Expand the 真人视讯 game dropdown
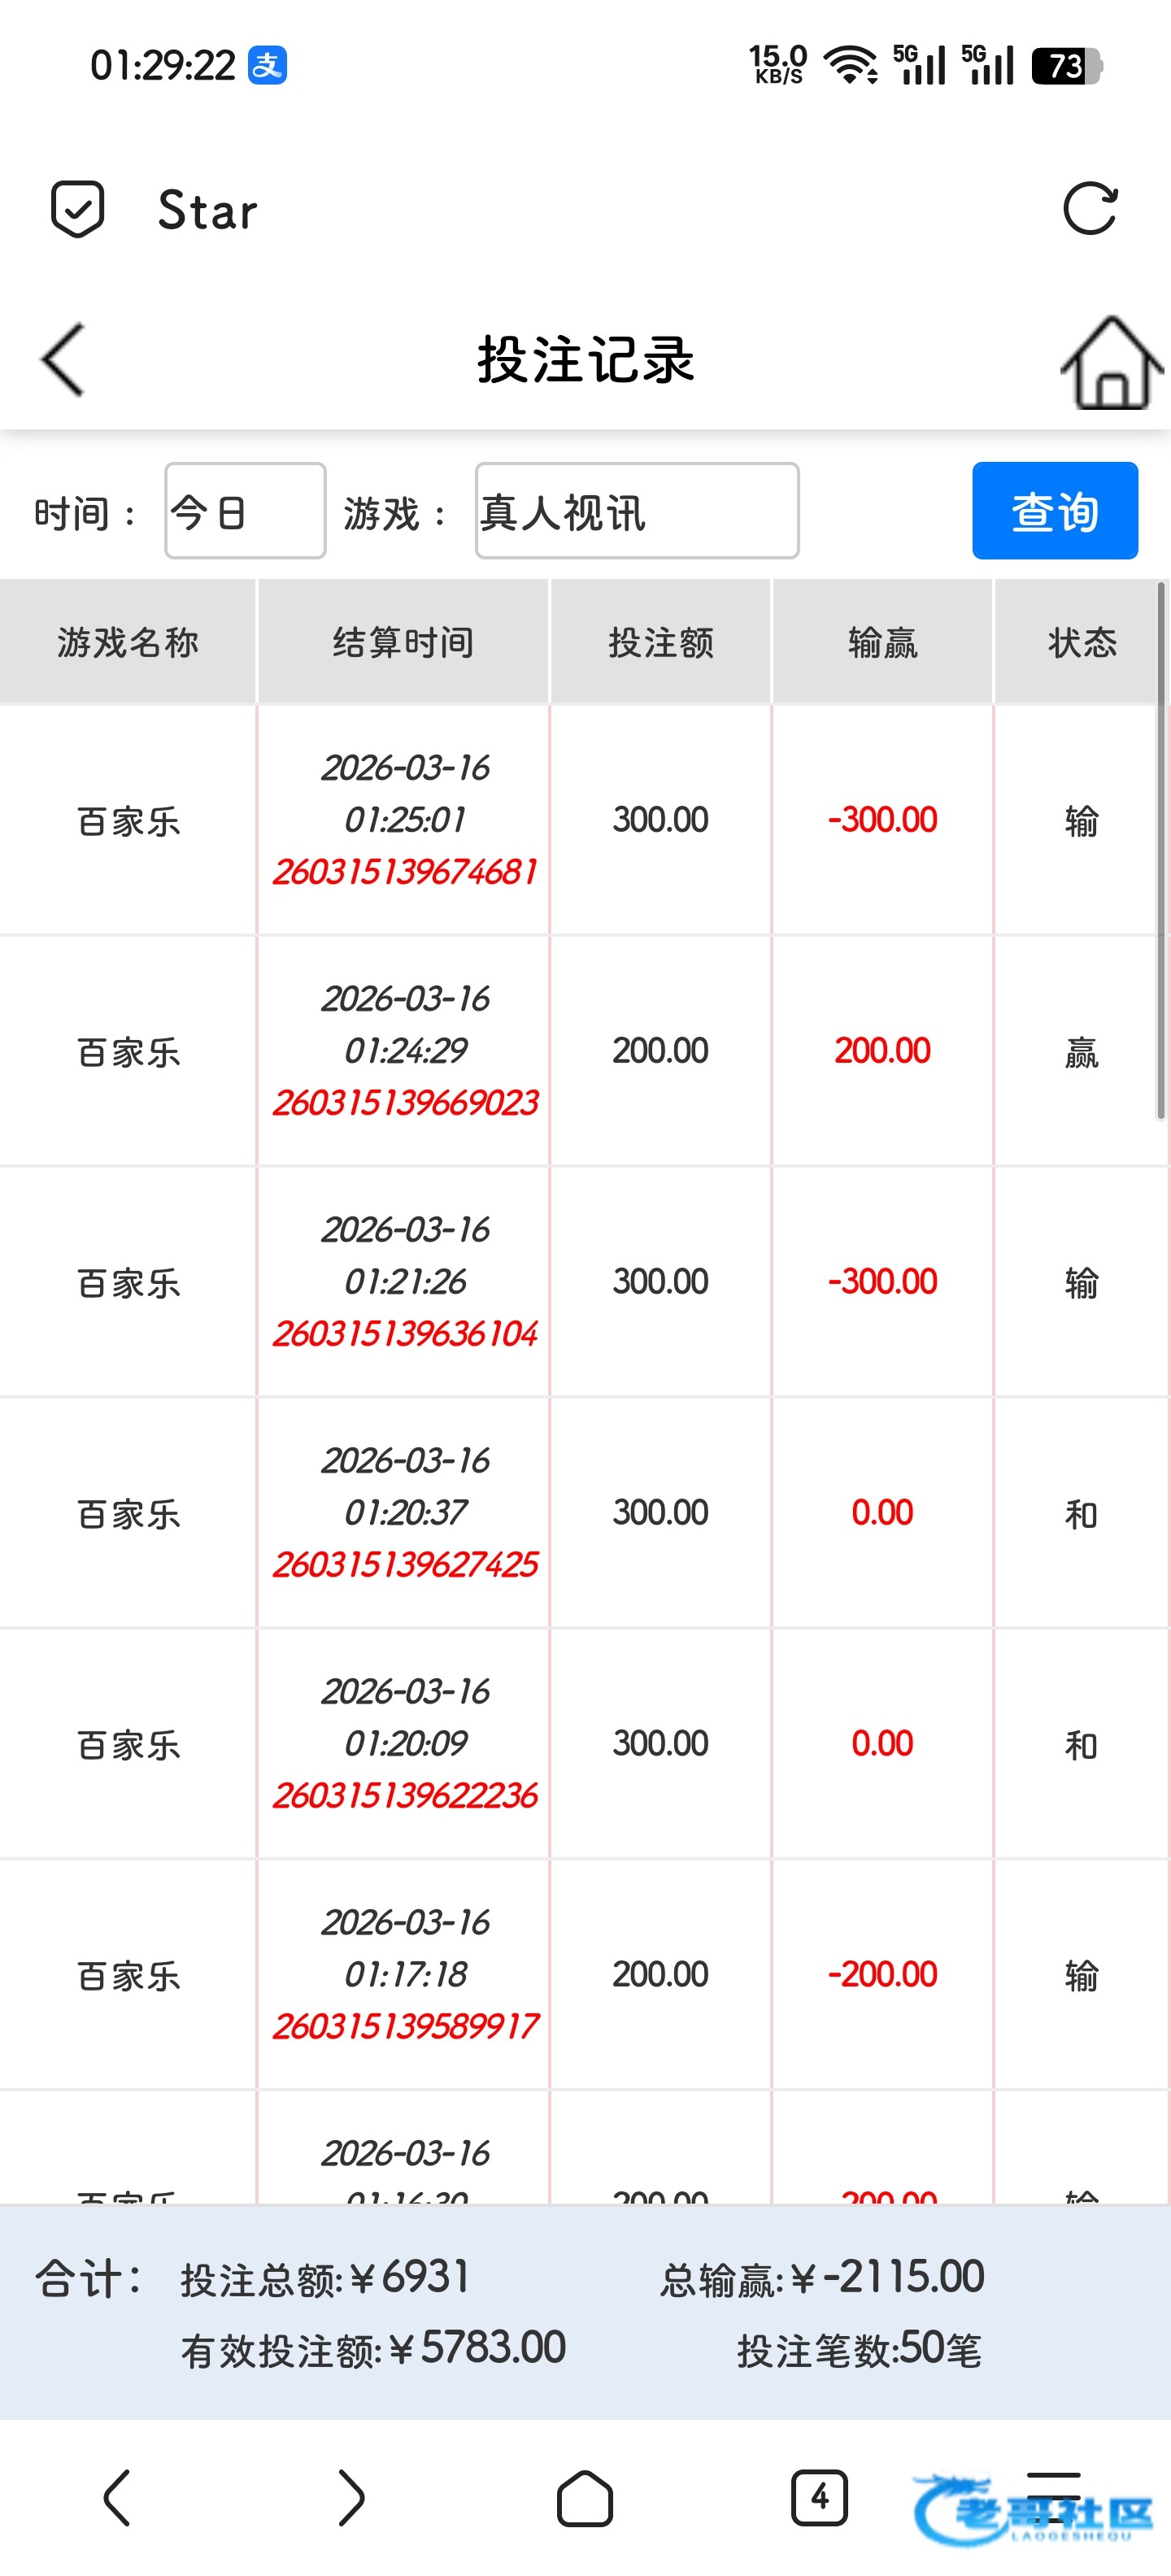The image size is (1171, 2576). point(636,511)
